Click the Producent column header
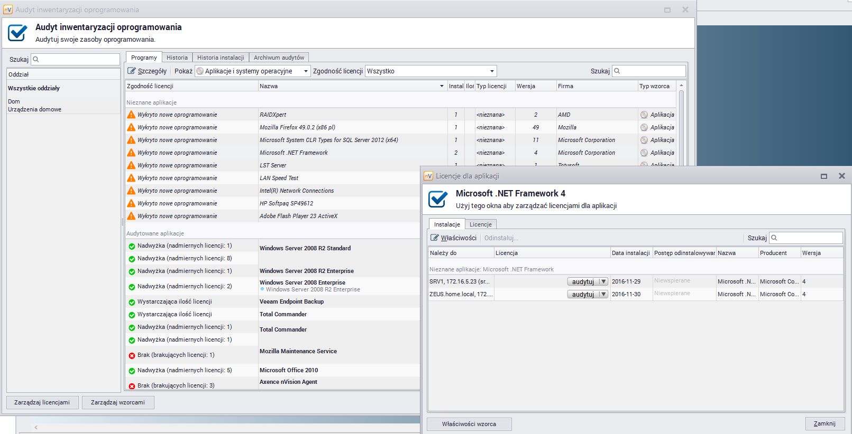This screenshot has height=434, width=852. click(780, 253)
